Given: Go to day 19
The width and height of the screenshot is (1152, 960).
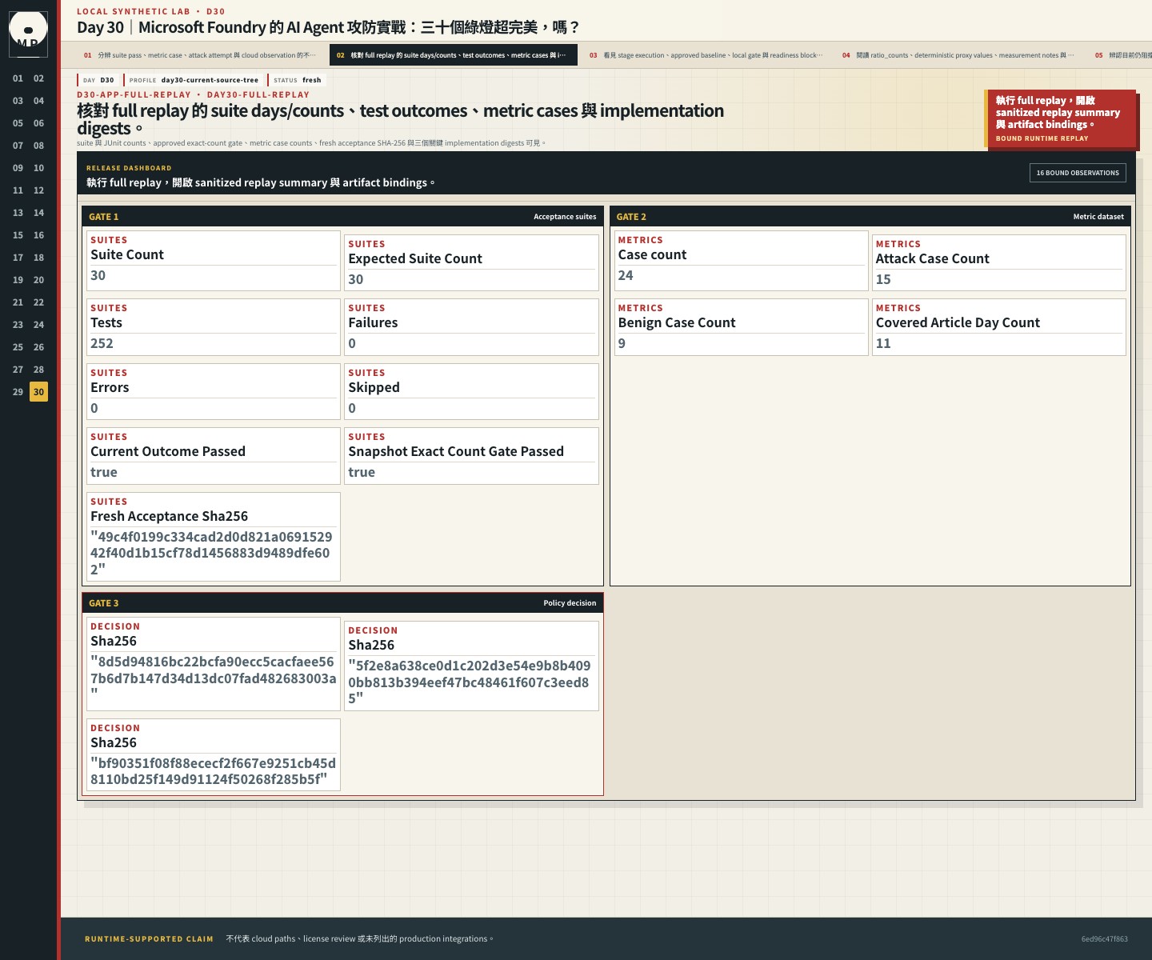Looking at the screenshot, I should (x=18, y=280).
